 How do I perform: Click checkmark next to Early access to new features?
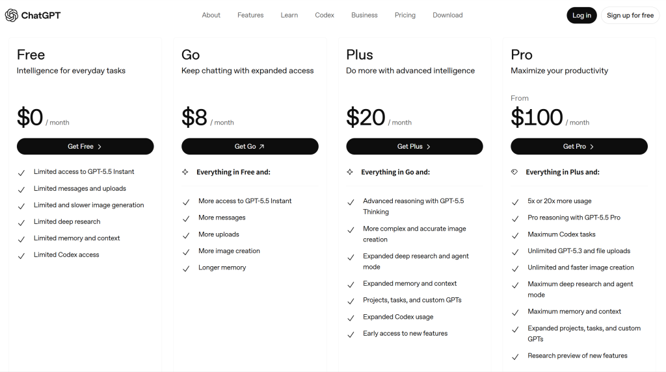[x=351, y=335]
